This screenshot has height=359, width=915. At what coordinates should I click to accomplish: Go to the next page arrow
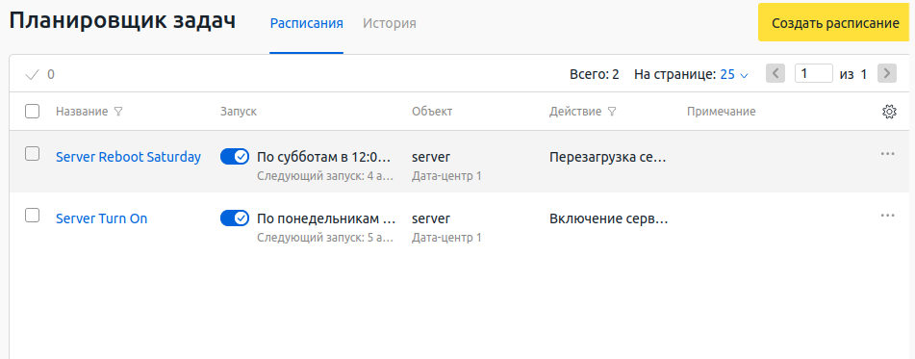887,73
